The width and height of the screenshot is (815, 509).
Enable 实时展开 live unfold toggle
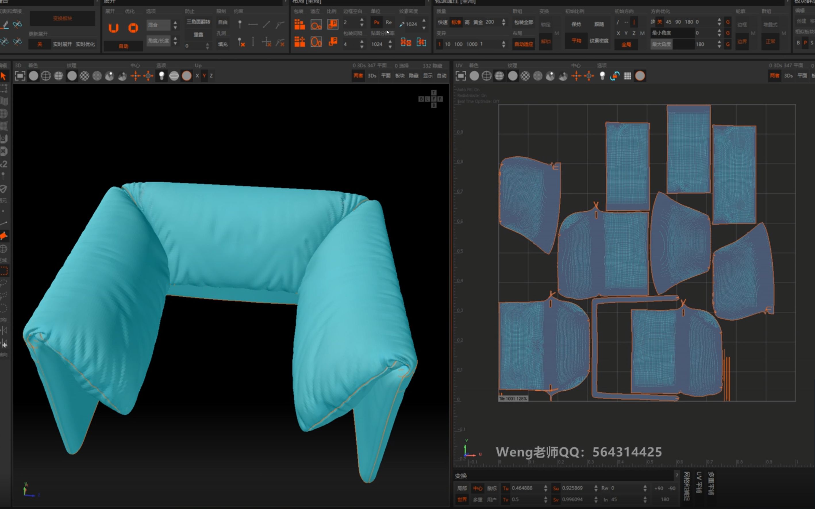point(62,44)
